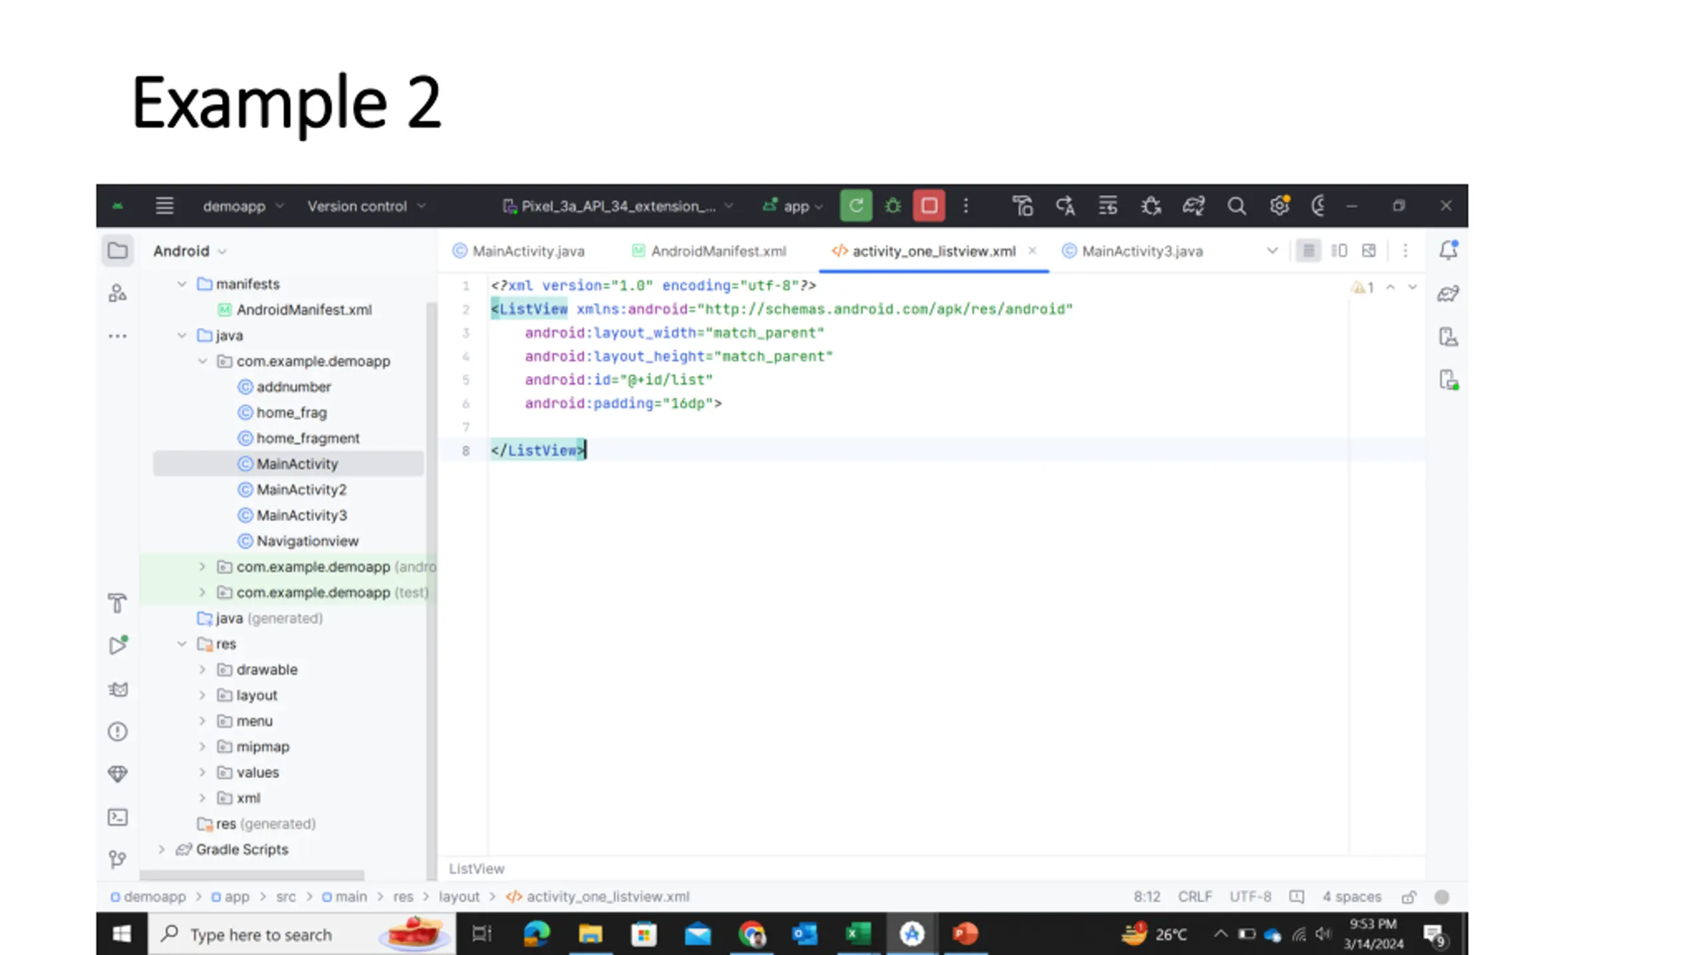Open the Pixel_3a_API_34 device selector dropdown
1699x955 pixels.
[618, 206]
